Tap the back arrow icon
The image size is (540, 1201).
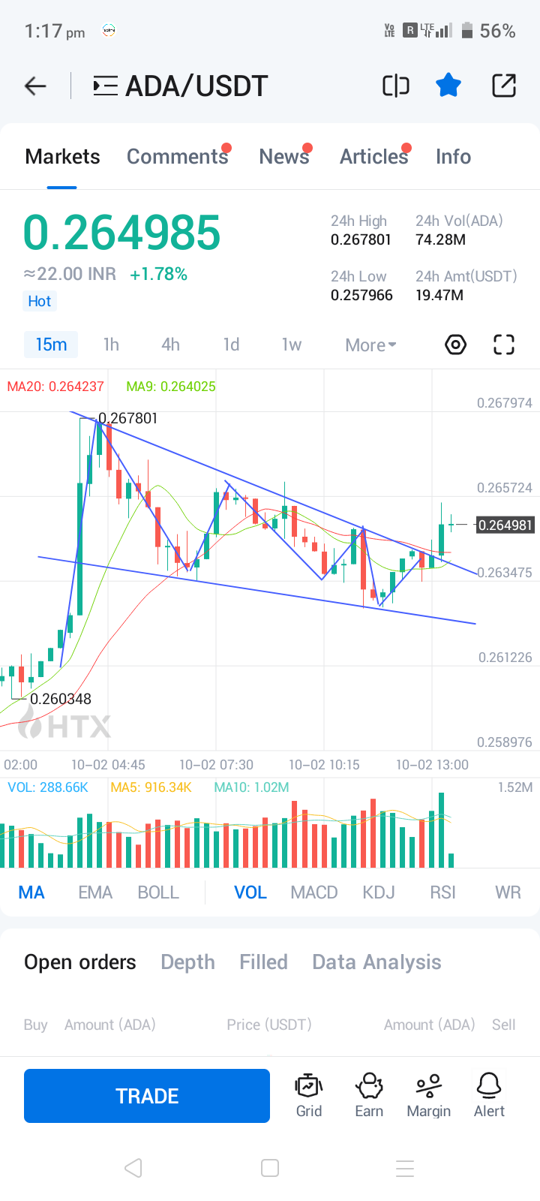pos(35,86)
